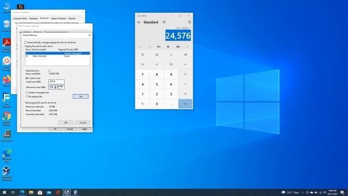The image size is (348, 196).
Task: Open File Explorer from the taskbar
Action: 31,192
